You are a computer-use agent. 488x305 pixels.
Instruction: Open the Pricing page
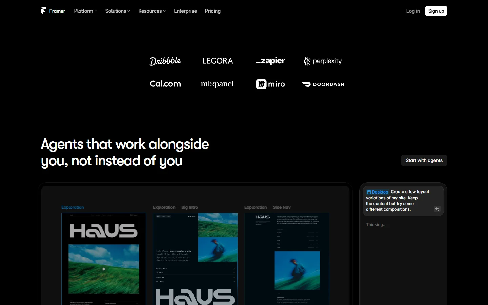point(212,11)
